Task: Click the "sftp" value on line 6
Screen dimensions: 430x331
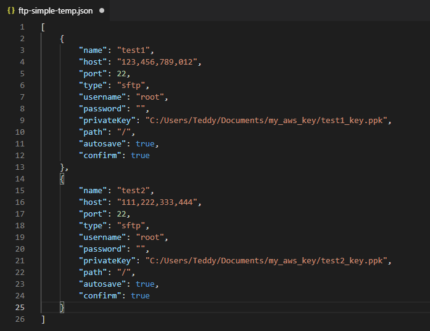Action: pyautogui.click(x=131, y=86)
